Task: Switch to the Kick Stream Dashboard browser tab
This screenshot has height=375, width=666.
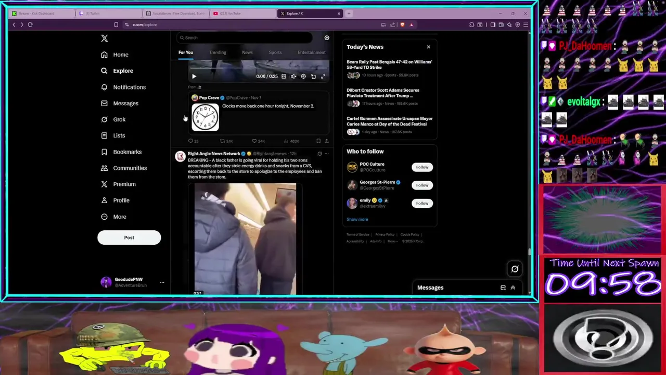Action: coord(42,13)
